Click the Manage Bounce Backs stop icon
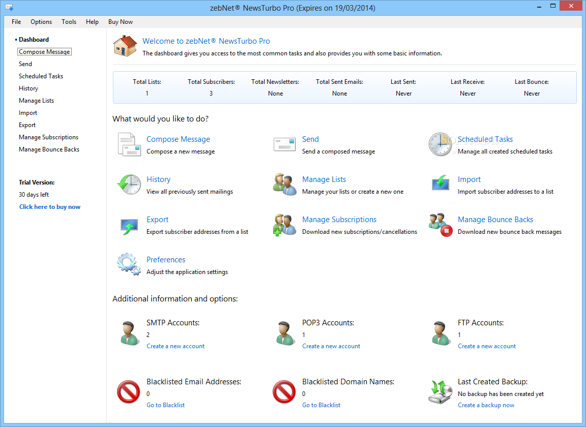This screenshot has height=427, width=586. click(441, 225)
